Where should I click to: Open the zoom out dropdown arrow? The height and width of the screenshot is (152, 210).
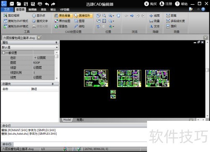click(x=113, y=21)
